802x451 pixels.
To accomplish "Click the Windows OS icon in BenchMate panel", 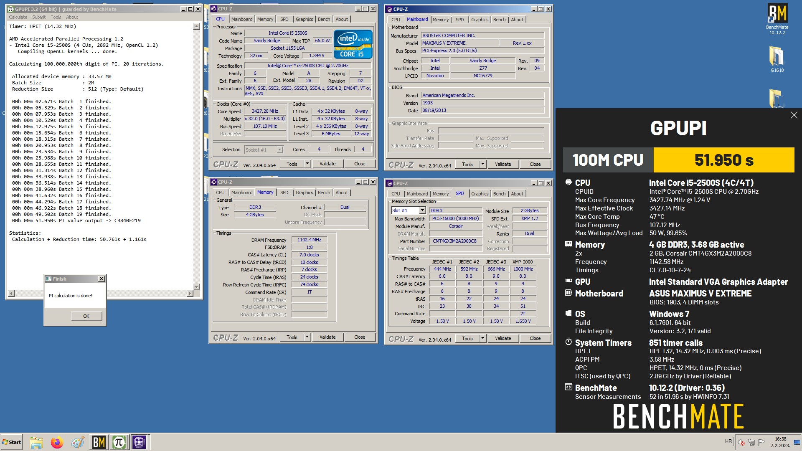I will point(569,313).
